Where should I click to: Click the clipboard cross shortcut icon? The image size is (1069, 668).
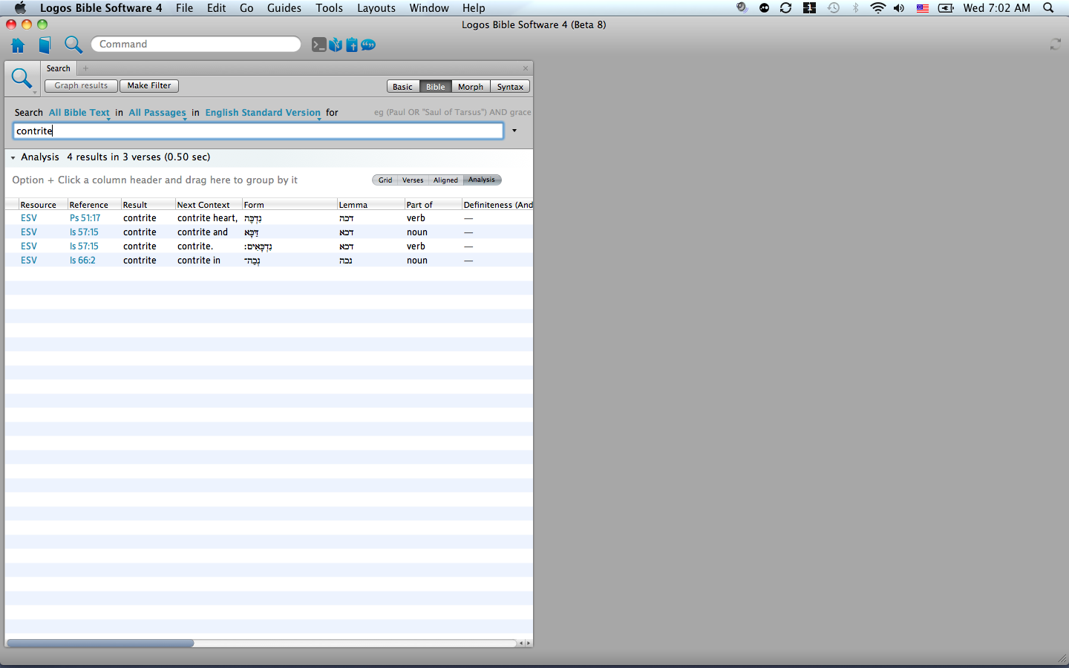[x=352, y=45]
